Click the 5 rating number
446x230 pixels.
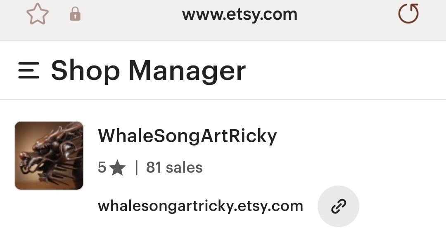(x=102, y=168)
